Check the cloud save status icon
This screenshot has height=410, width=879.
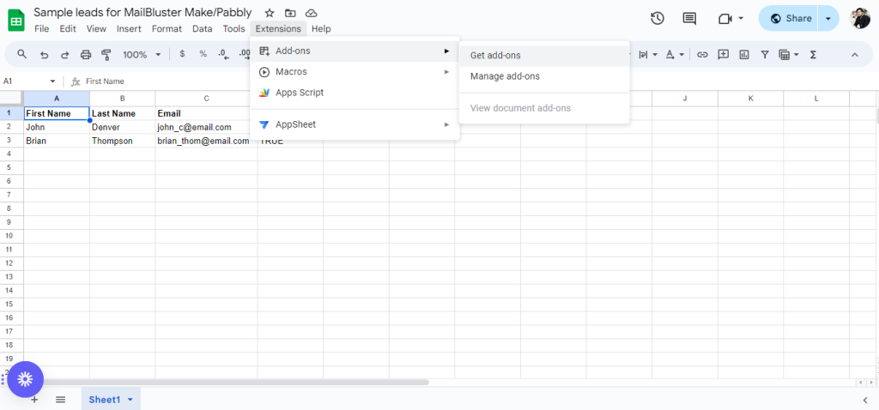311,13
